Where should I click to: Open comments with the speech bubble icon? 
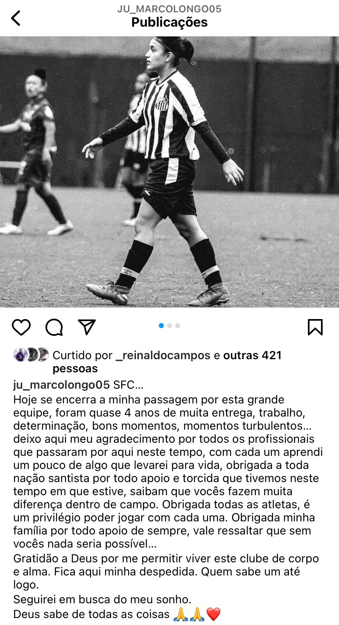click(54, 327)
